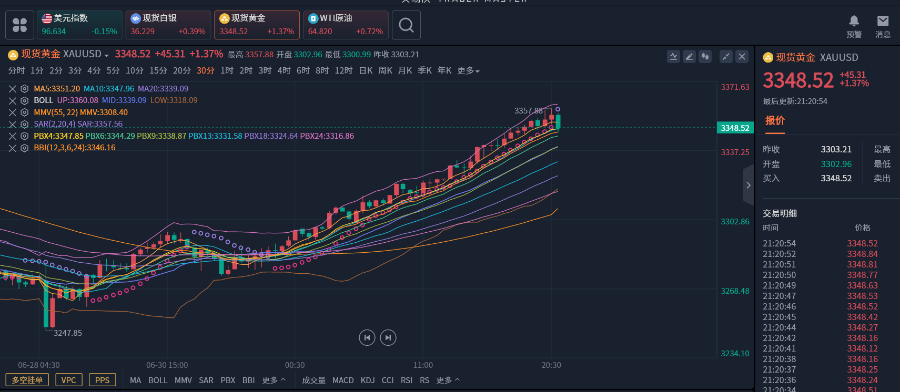Open settings for MMV indicator
900x392 pixels.
point(24,112)
